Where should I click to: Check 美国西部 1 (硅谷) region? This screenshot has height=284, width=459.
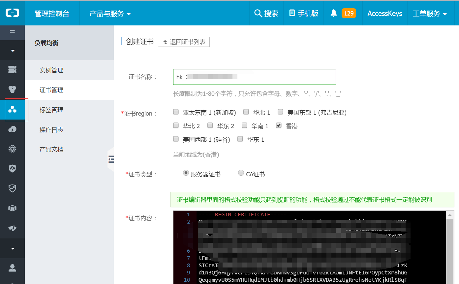click(176, 139)
